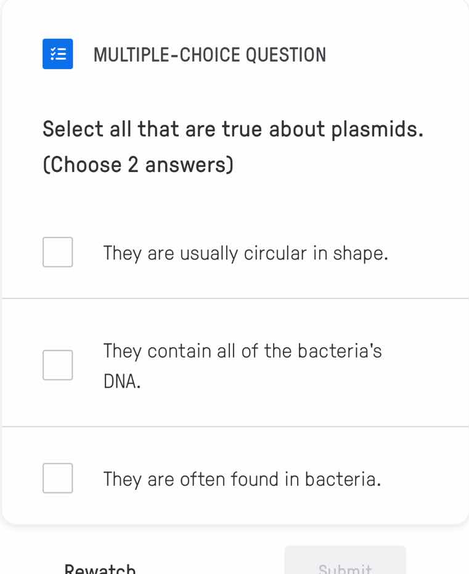Screen dimensions: 469x574
Task: Click the MULTIPLE-CHOICE QUESTION header label
Action: pos(210,54)
